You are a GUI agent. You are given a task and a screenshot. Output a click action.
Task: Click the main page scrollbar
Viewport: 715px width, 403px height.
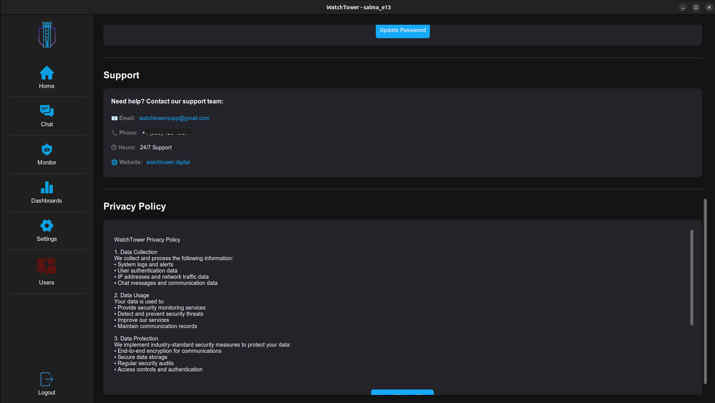[705, 291]
